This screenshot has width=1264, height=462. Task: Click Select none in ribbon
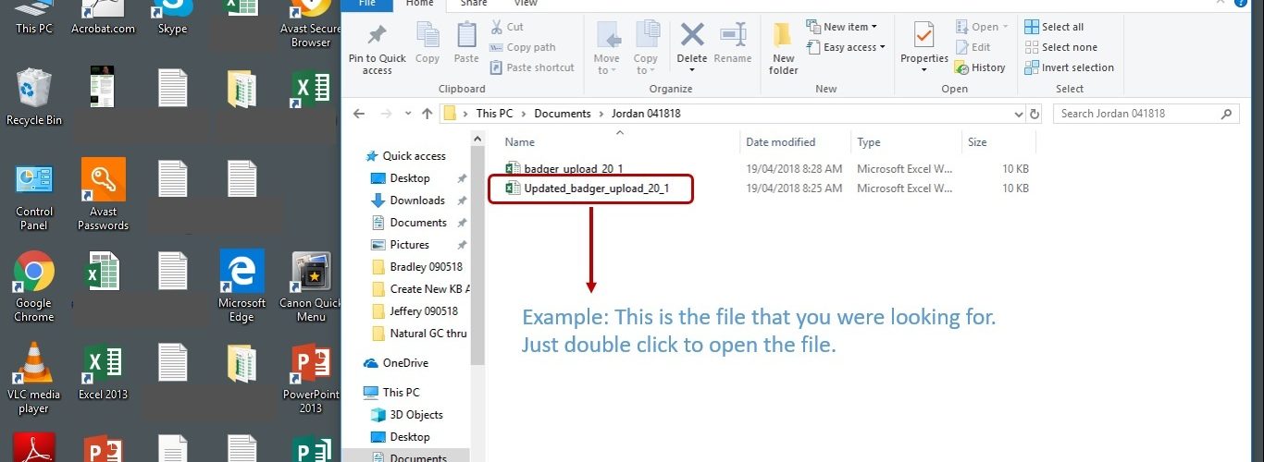click(1060, 47)
